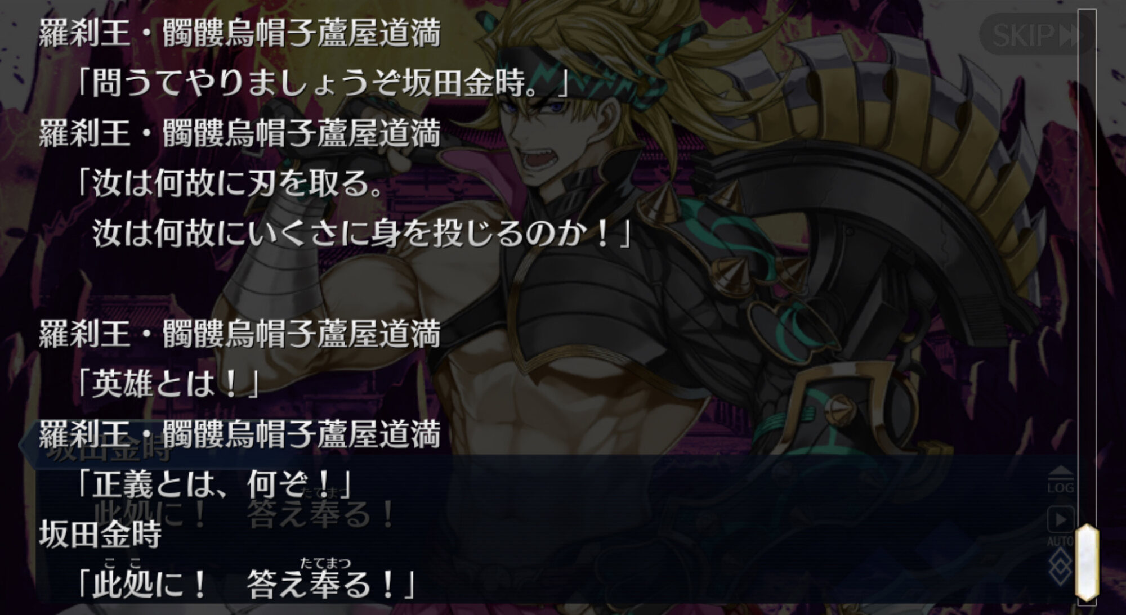1126x615 pixels.
Task: Click the topmost 羅刹王・髑髏烏帽子蘆屋道満 speaker label
Action: pyautogui.click(x=240, y=34)
